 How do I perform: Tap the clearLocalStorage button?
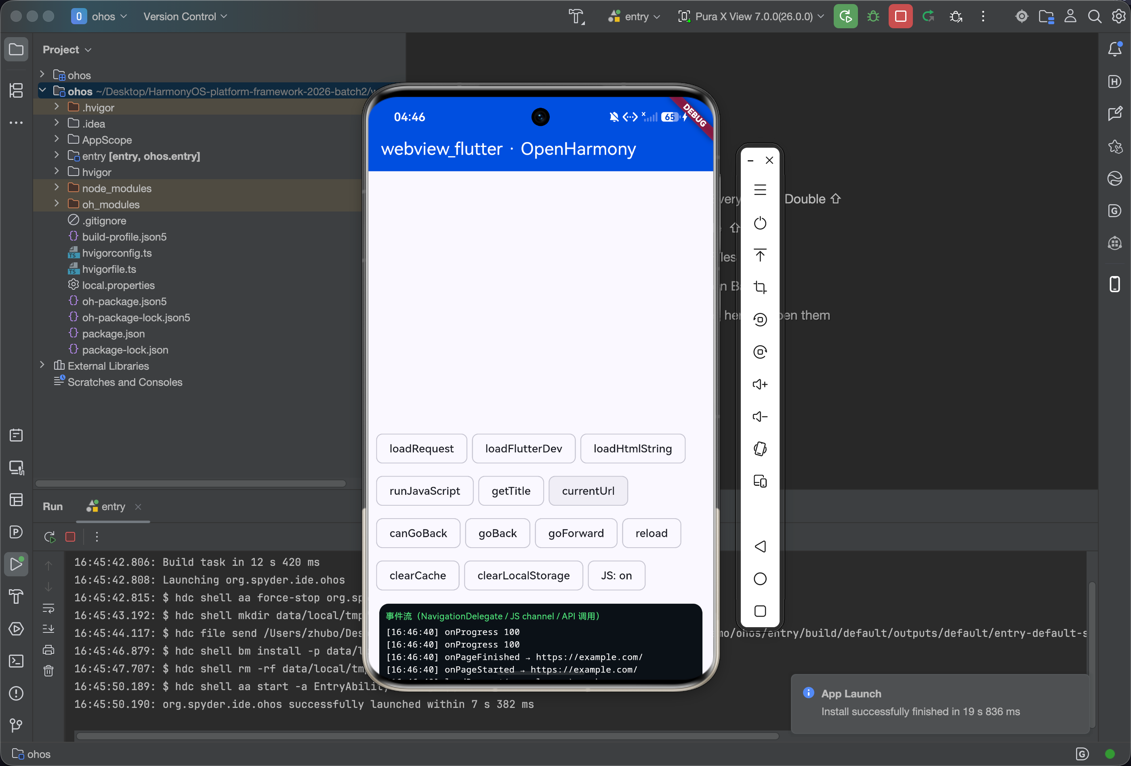(x=523, y=576)
